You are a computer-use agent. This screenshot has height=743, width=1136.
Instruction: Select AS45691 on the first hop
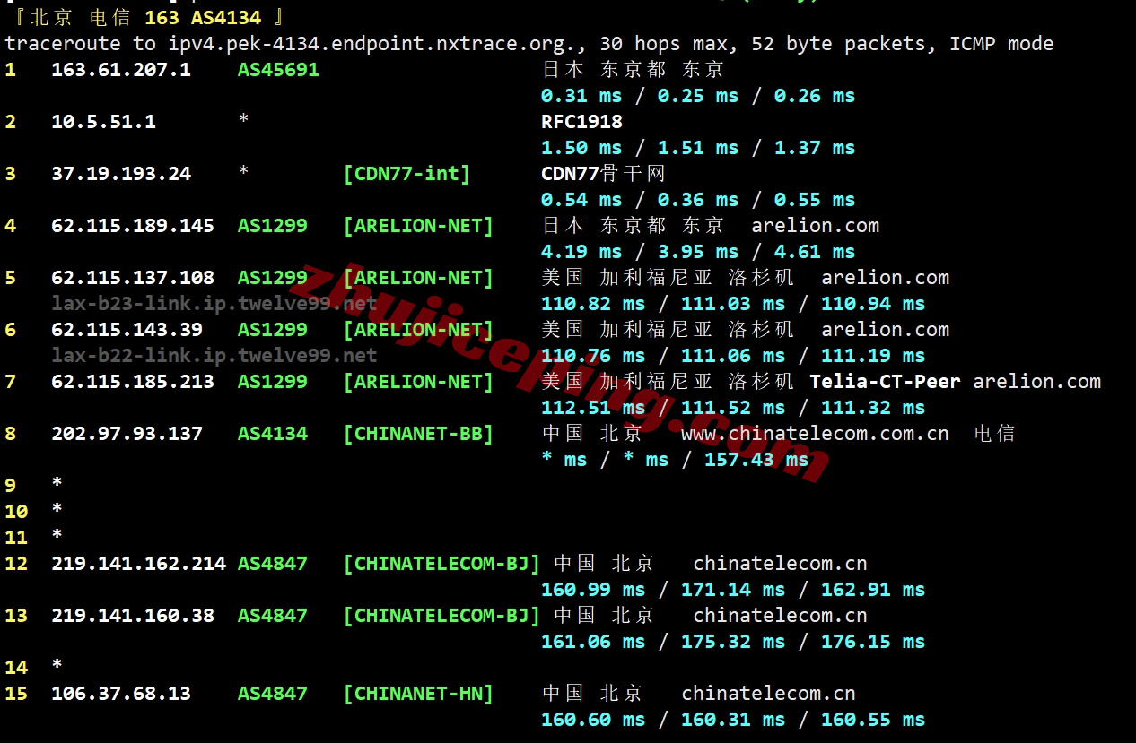[278, 70]
